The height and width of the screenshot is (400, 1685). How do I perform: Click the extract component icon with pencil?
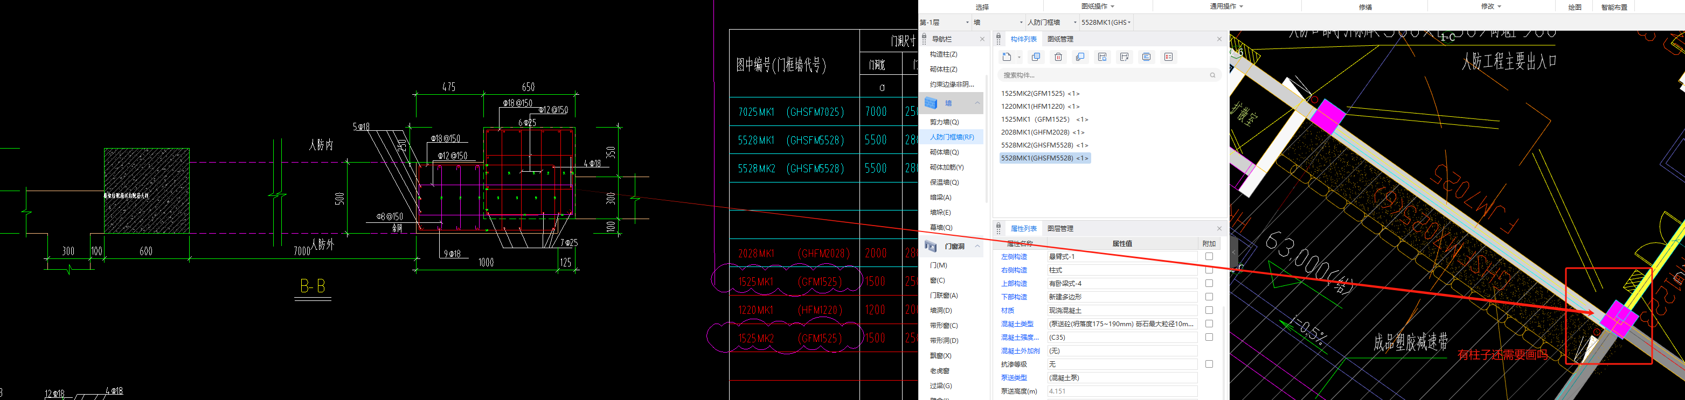tap(1125, 57)
